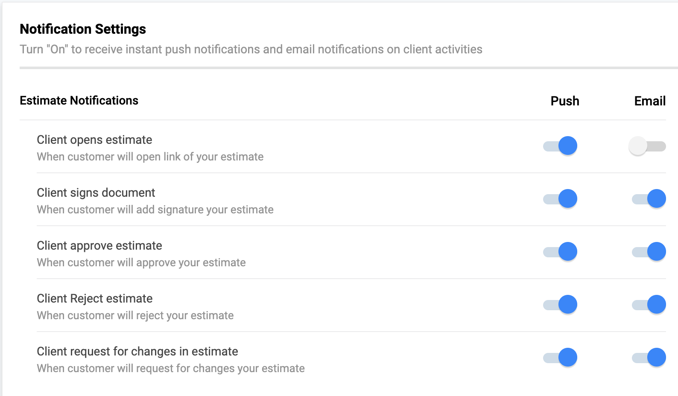Click the Push column header
This screenshot has width=678, height=396.
pyautogui.click(x=565, y=101)
